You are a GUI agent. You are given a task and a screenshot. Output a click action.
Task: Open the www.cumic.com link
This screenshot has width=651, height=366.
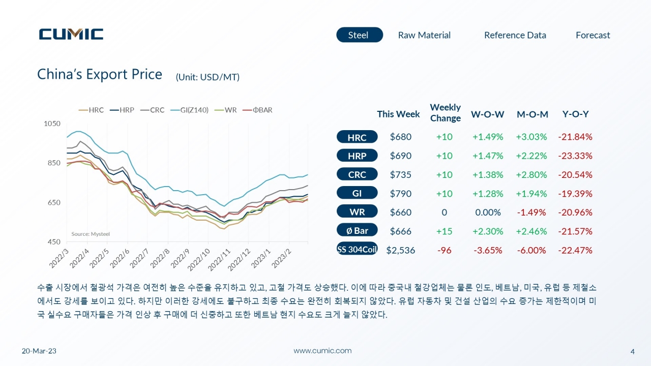(322, 351)
